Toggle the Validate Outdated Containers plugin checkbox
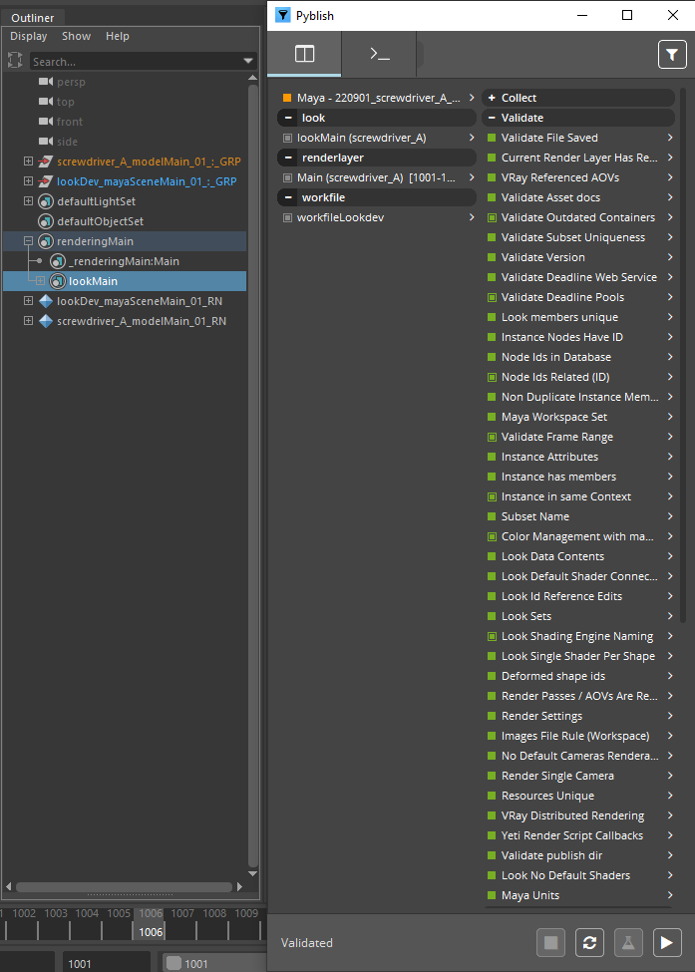This screenshot has width=695, height=972. 492,217
